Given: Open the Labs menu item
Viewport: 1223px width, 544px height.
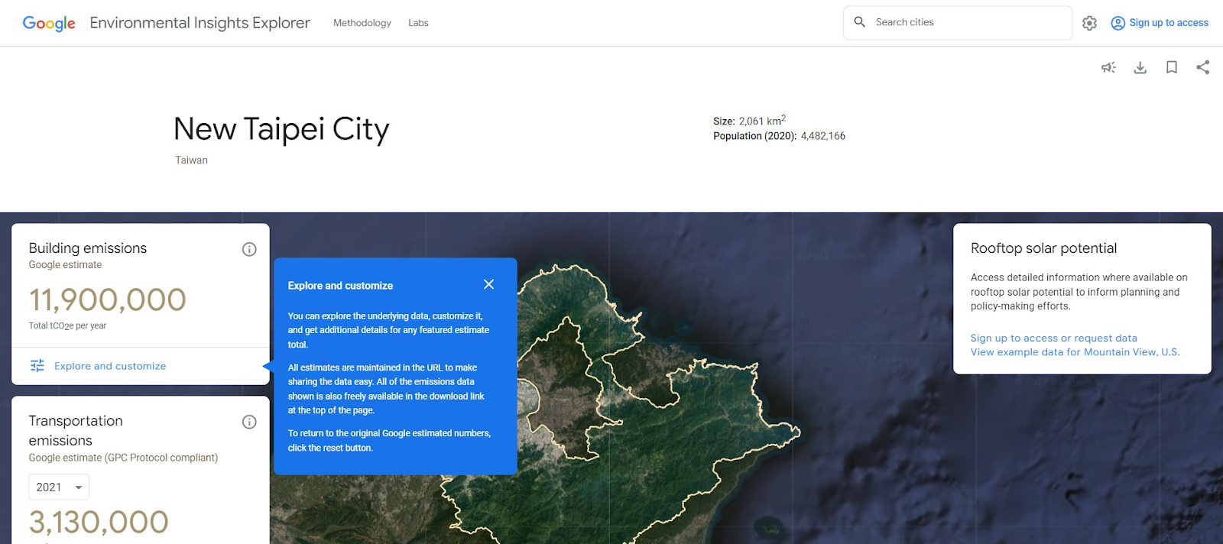Looking at the screenshot, I should click(418, 23).
